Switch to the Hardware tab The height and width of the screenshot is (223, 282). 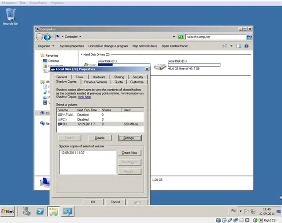[x=99, y=77]
